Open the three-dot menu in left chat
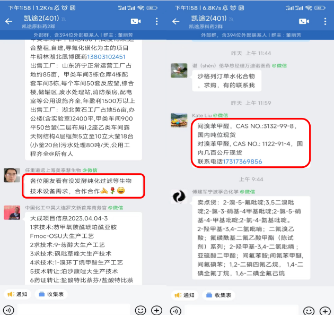334x315 pixels. pyautogui.click(x=156, y=21)
